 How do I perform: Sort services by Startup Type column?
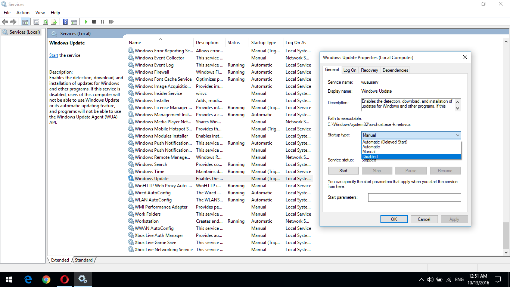pos(264,43)
